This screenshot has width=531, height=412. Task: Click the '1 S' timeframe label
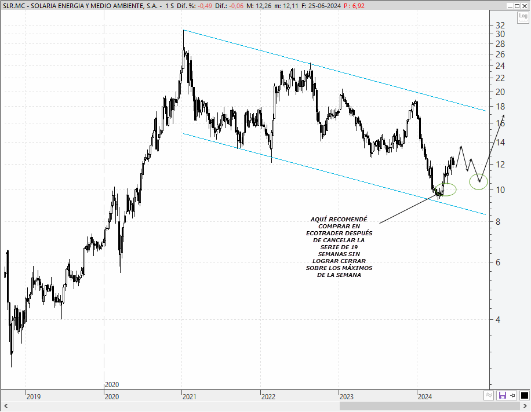point(170,6)
